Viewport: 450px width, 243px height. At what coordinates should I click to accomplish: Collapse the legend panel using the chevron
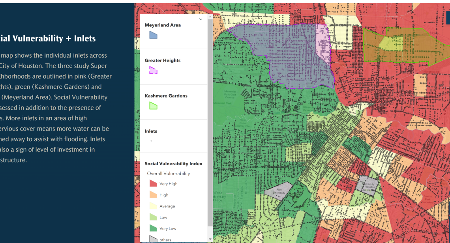201,19
